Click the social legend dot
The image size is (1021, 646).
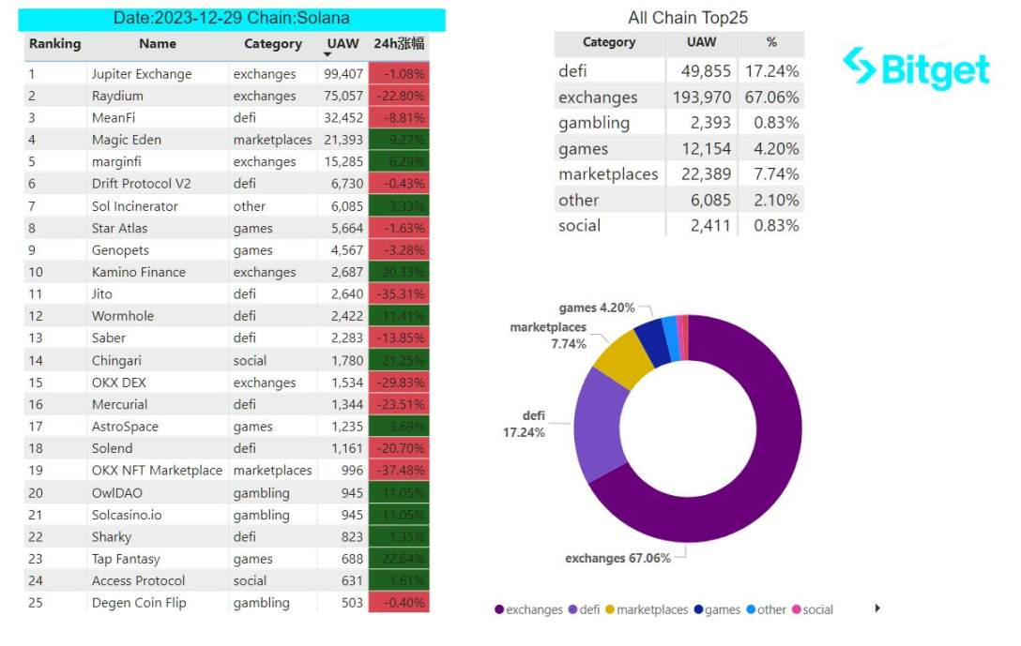[797, 609]
